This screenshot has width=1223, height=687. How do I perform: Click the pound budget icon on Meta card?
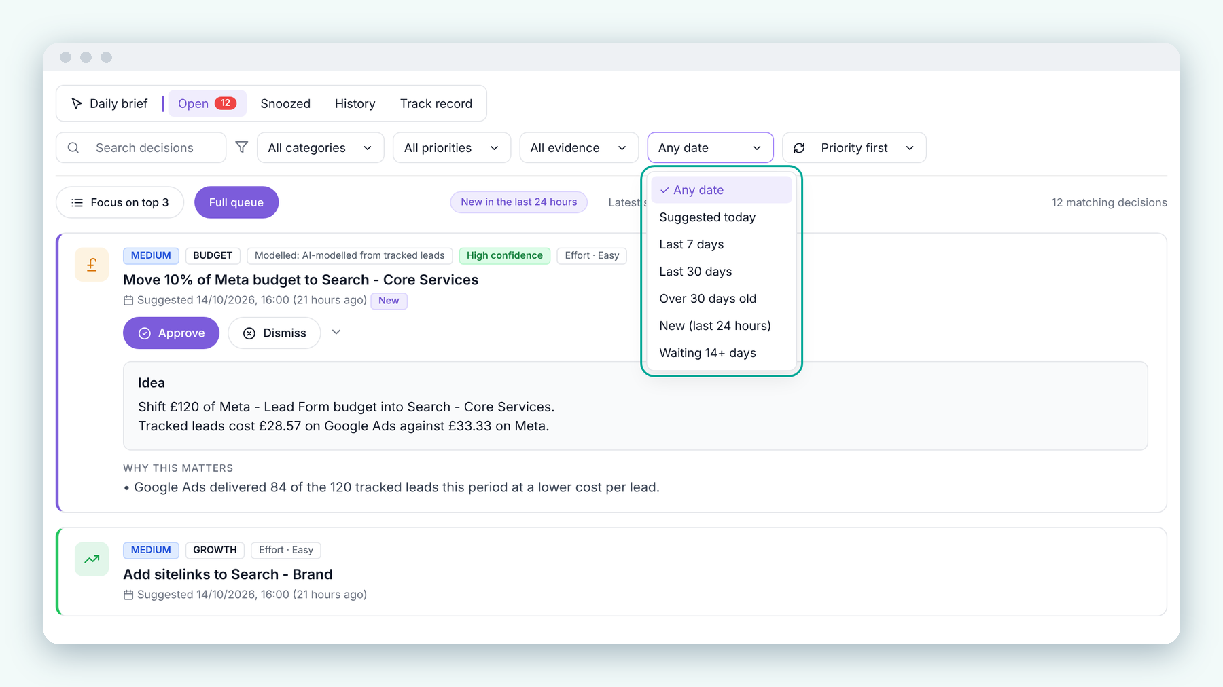[x=92, y=265]
